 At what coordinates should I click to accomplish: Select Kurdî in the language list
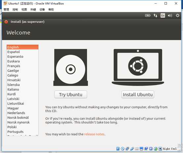22,94
